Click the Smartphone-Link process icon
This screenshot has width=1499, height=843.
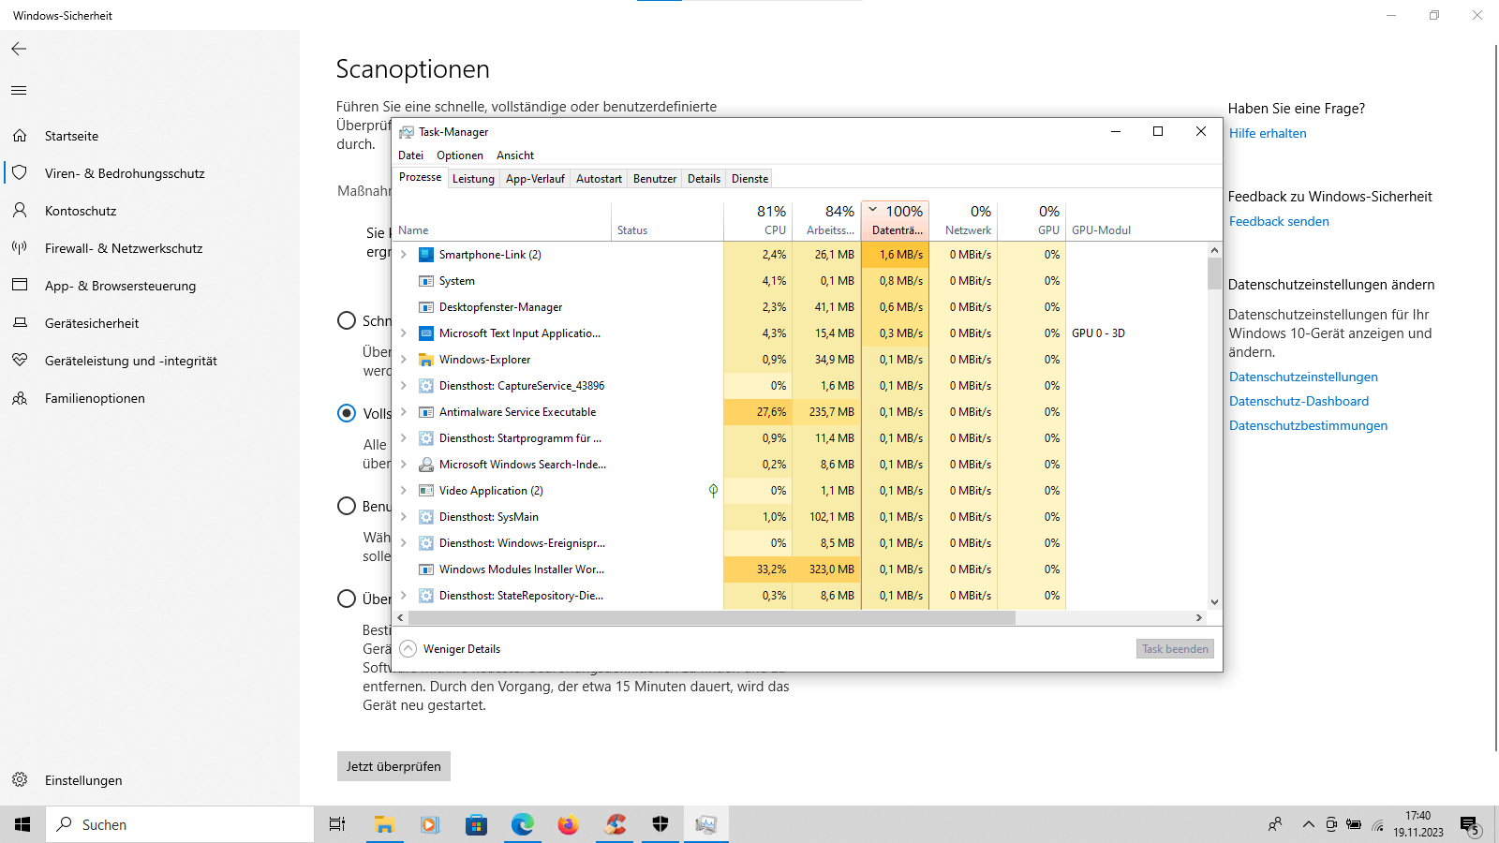[426, 255]
